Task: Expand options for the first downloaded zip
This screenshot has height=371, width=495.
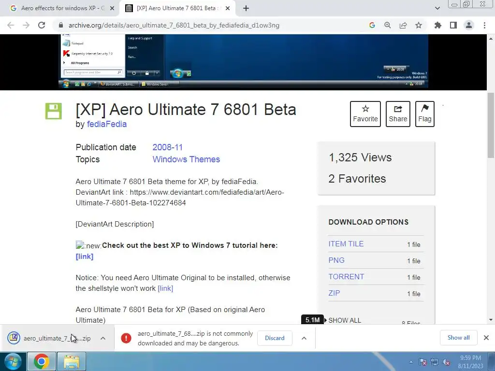Action: tap(103, 338)
